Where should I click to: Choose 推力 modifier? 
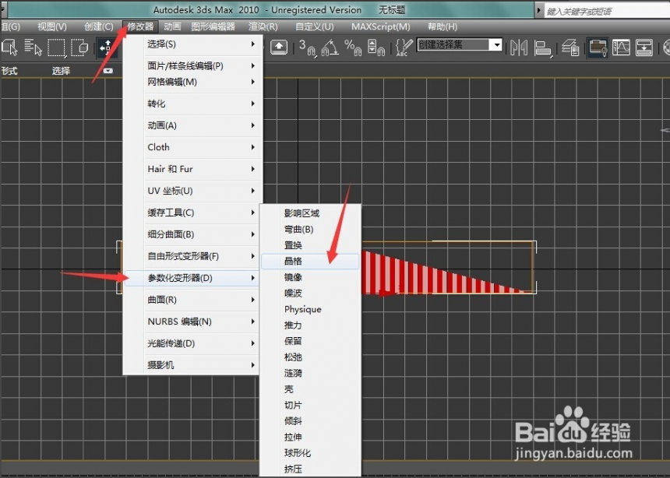(311, 325)
